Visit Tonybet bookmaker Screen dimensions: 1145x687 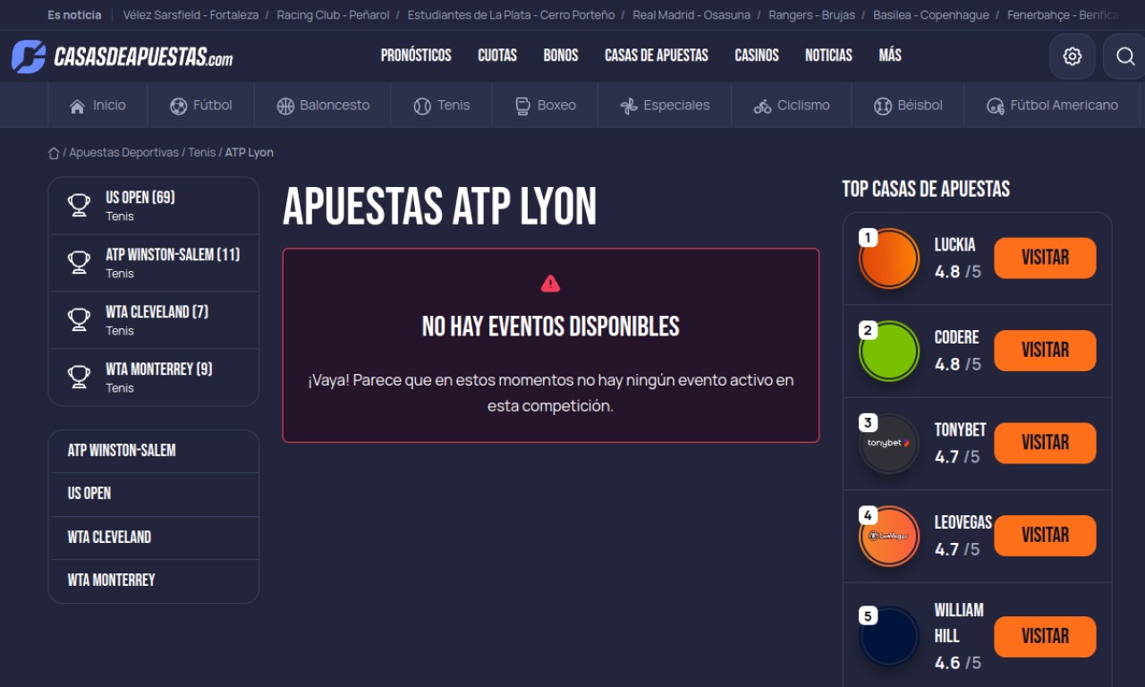[x=1045, y=443]
